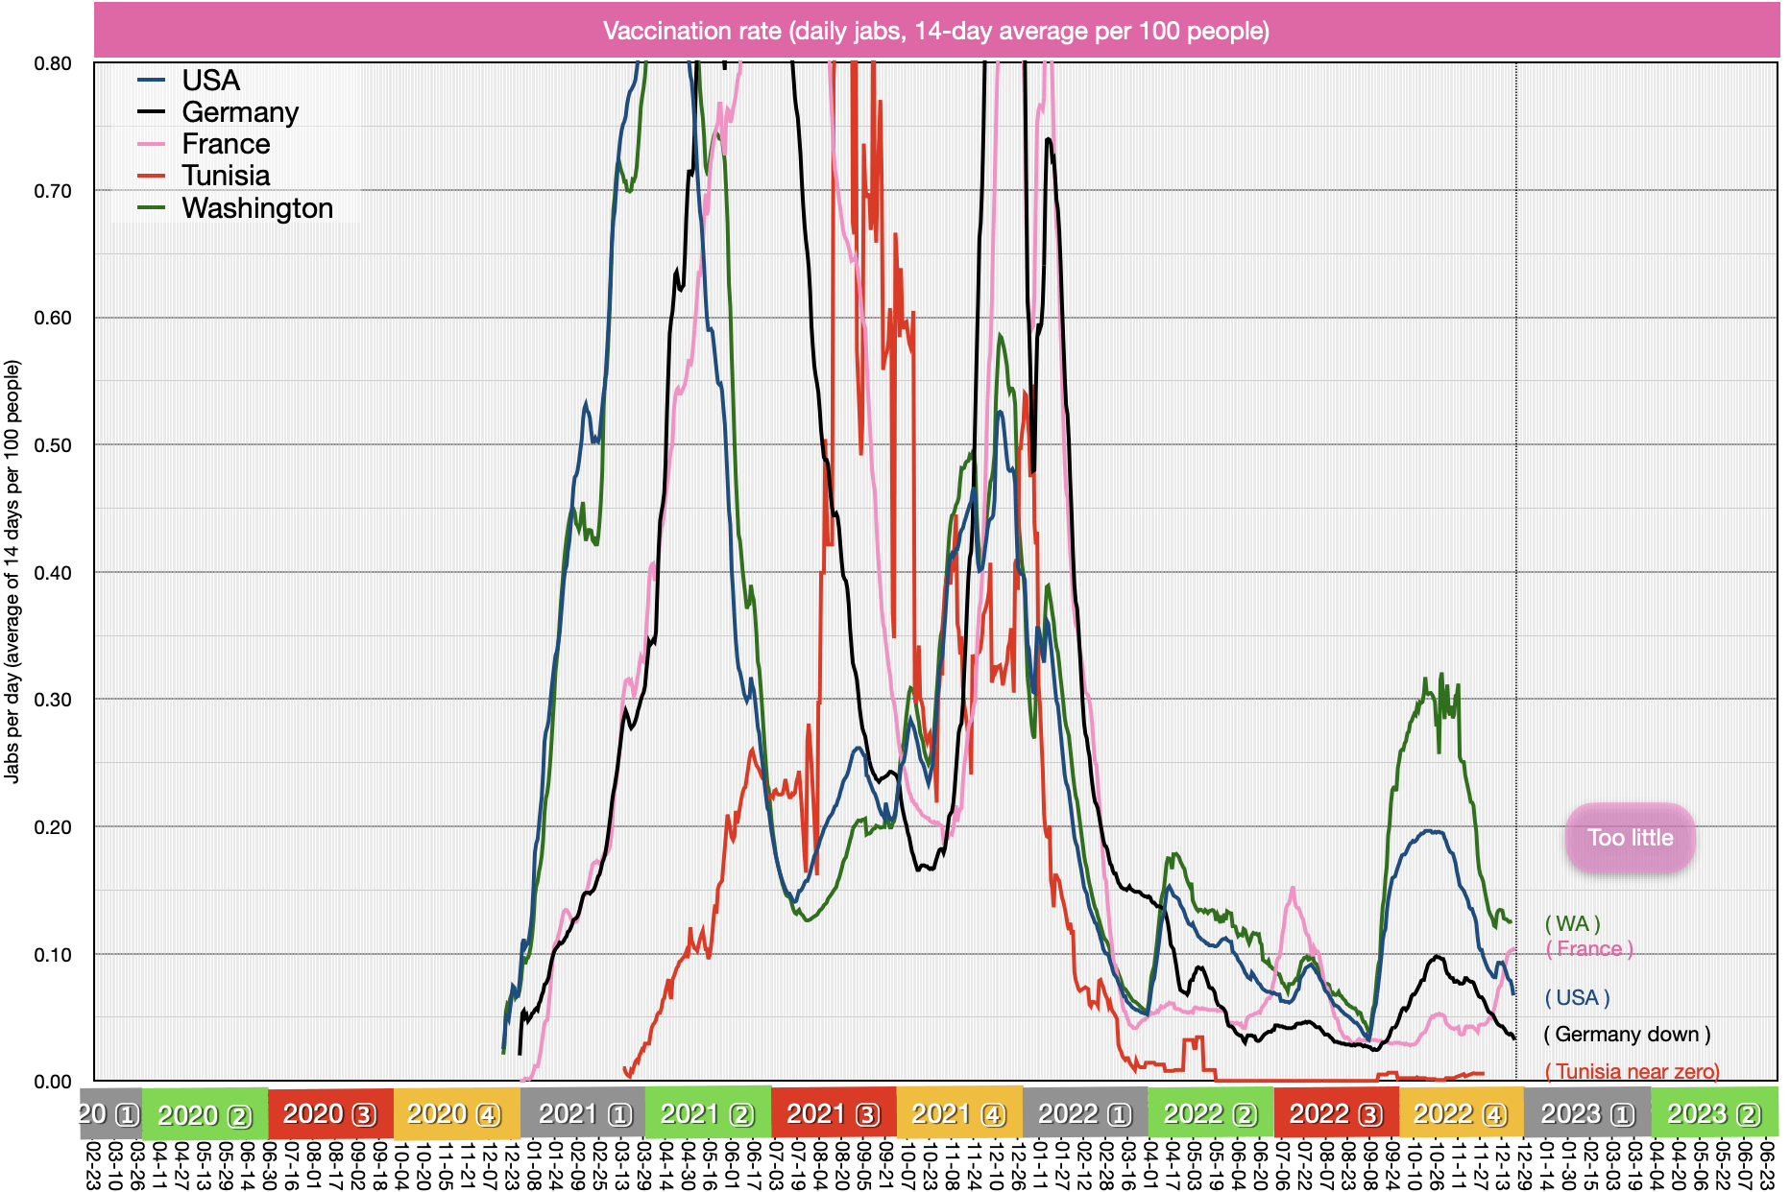The image size is (1790, 1192).
Task: Click the 2021 ④ quarter band
Action: (x=959, y=1114)
